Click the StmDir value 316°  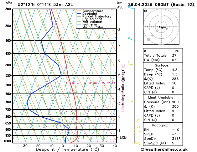[176, 139]
